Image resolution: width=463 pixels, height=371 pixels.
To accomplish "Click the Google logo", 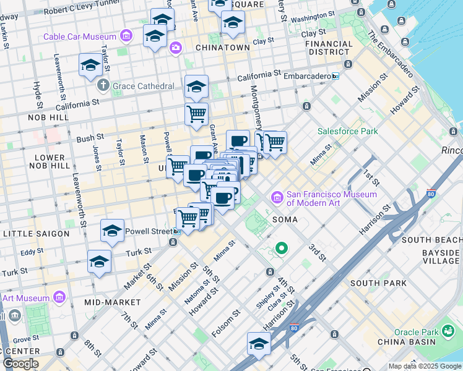I will tap(21, 364).
